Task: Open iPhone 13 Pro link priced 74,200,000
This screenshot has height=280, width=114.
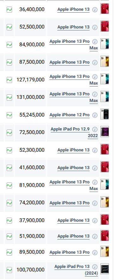Action: pos(69,203)
